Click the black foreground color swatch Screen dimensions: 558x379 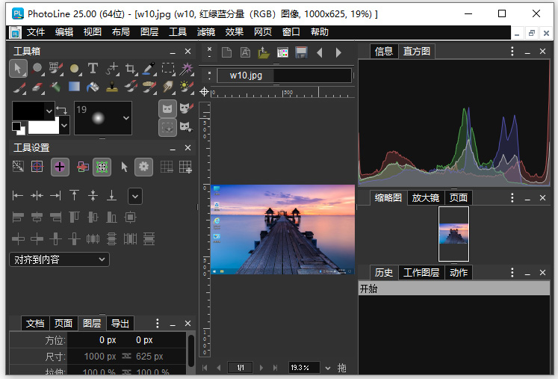pyautogui.click(x=29, y=111)
